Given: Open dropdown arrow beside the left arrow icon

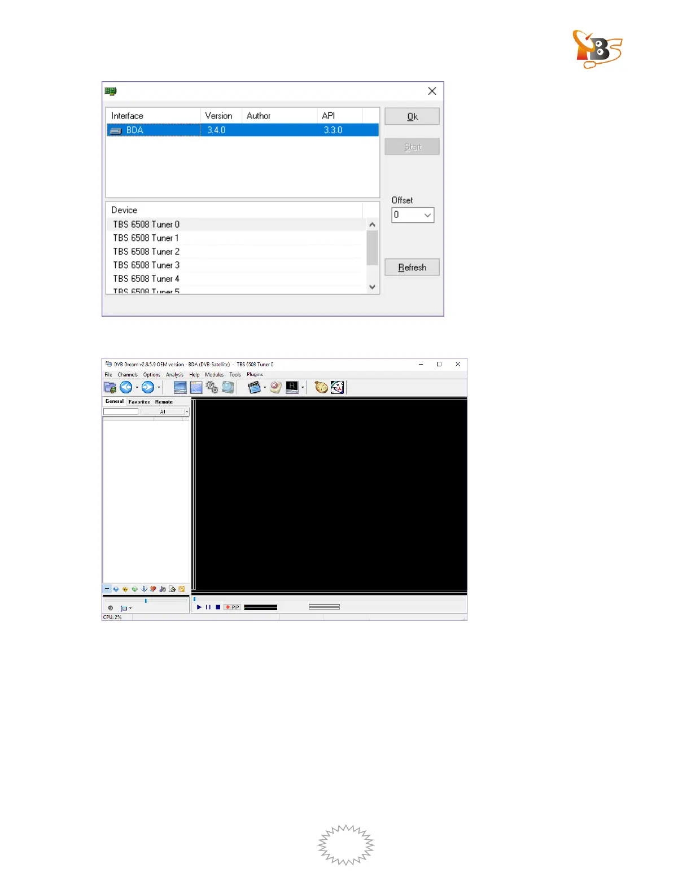Looking at the screenshot, I should (137, 387).
